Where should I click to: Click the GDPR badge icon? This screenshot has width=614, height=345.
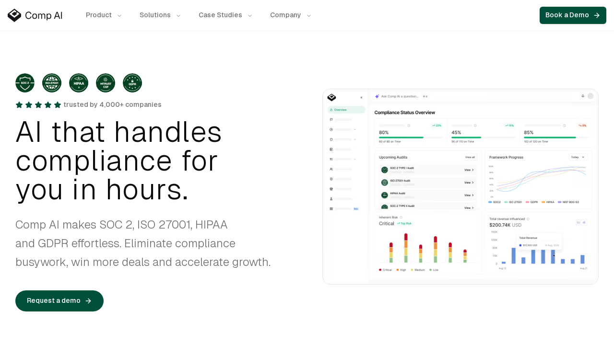click(x=132, y=83)
